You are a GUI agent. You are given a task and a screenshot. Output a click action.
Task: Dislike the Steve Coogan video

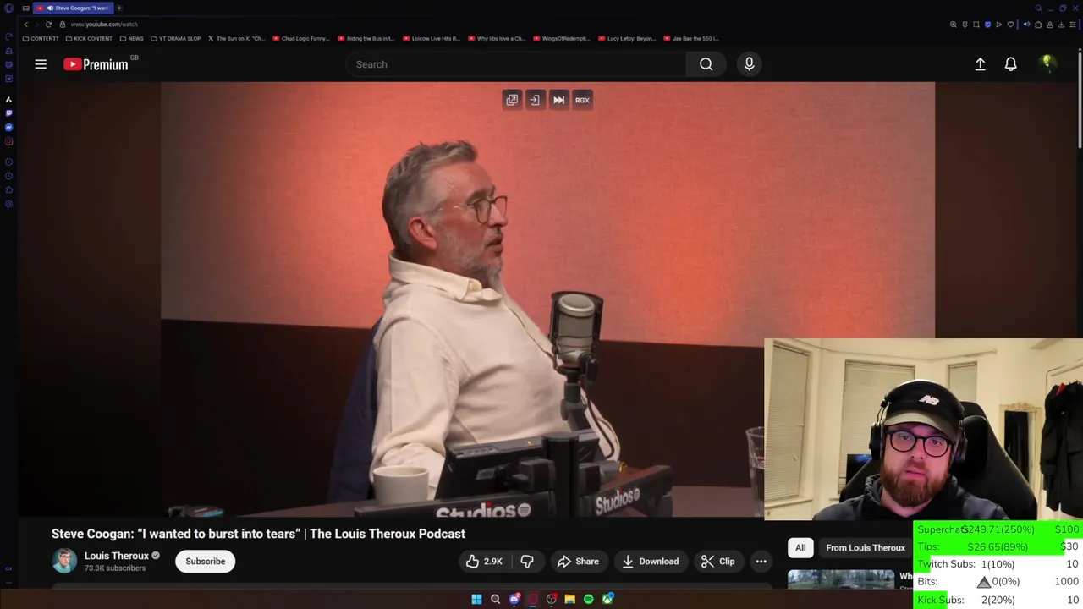click(x=527, y=562)
